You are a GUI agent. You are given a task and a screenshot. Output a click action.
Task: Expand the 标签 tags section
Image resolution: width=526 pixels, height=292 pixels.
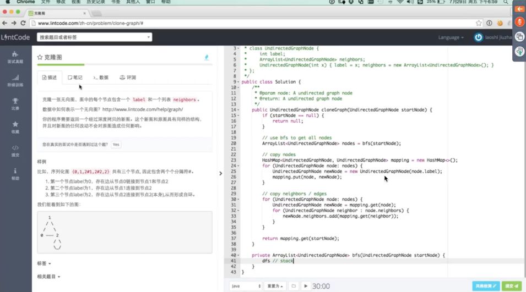coord(44,264)
